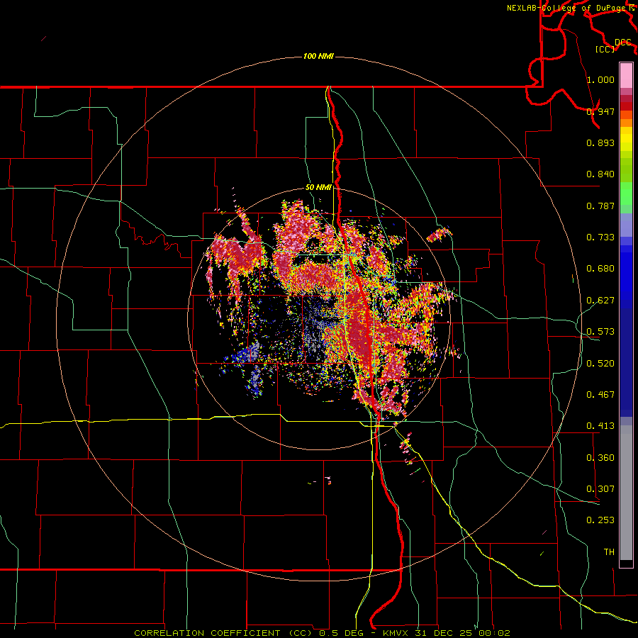Click the 0.307 color scale label
The height and width of the screenshot is (638, 638).
pyautogui.click(x=600, y=489)
